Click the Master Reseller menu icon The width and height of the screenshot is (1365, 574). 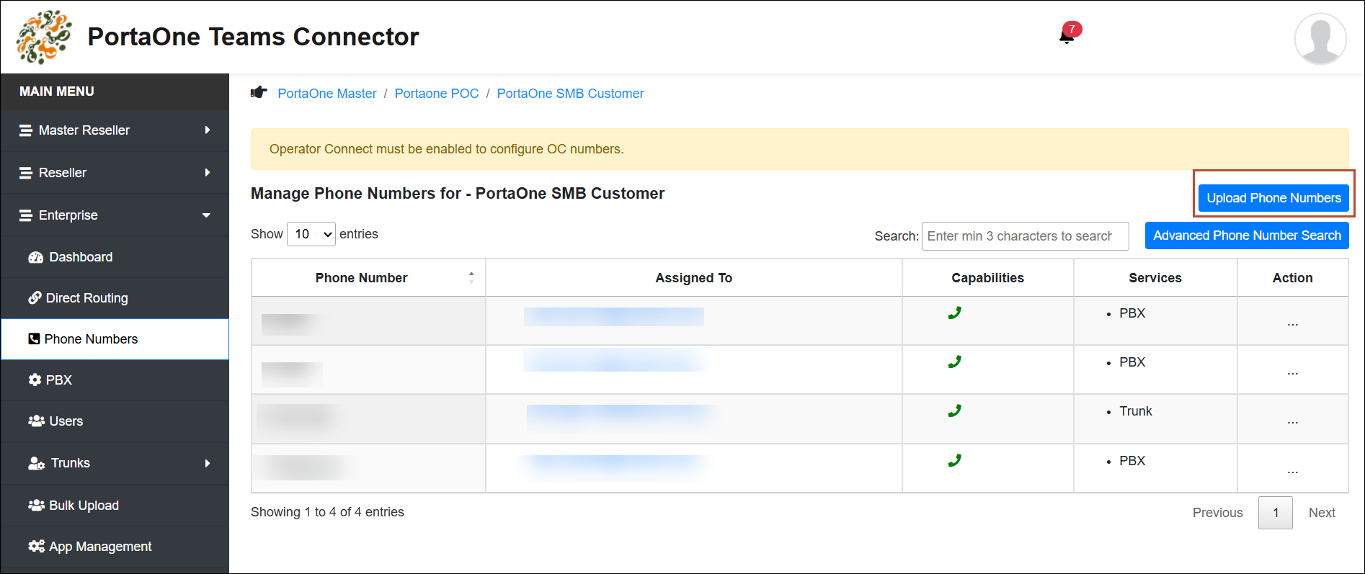click(26, 130)
